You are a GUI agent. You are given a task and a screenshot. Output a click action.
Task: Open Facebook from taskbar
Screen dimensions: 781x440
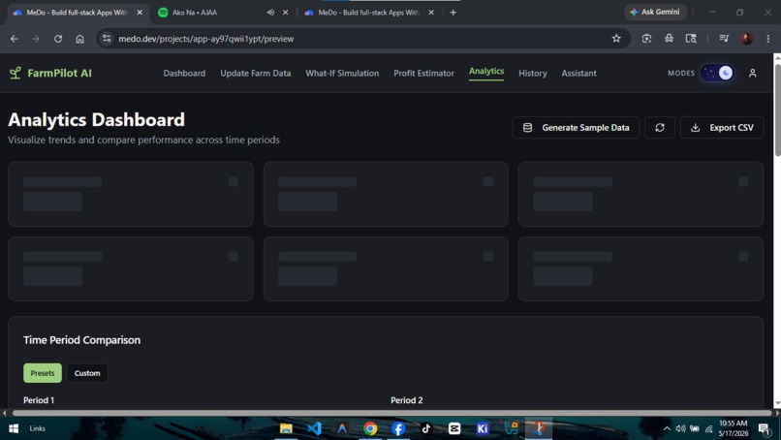point(398,428)
